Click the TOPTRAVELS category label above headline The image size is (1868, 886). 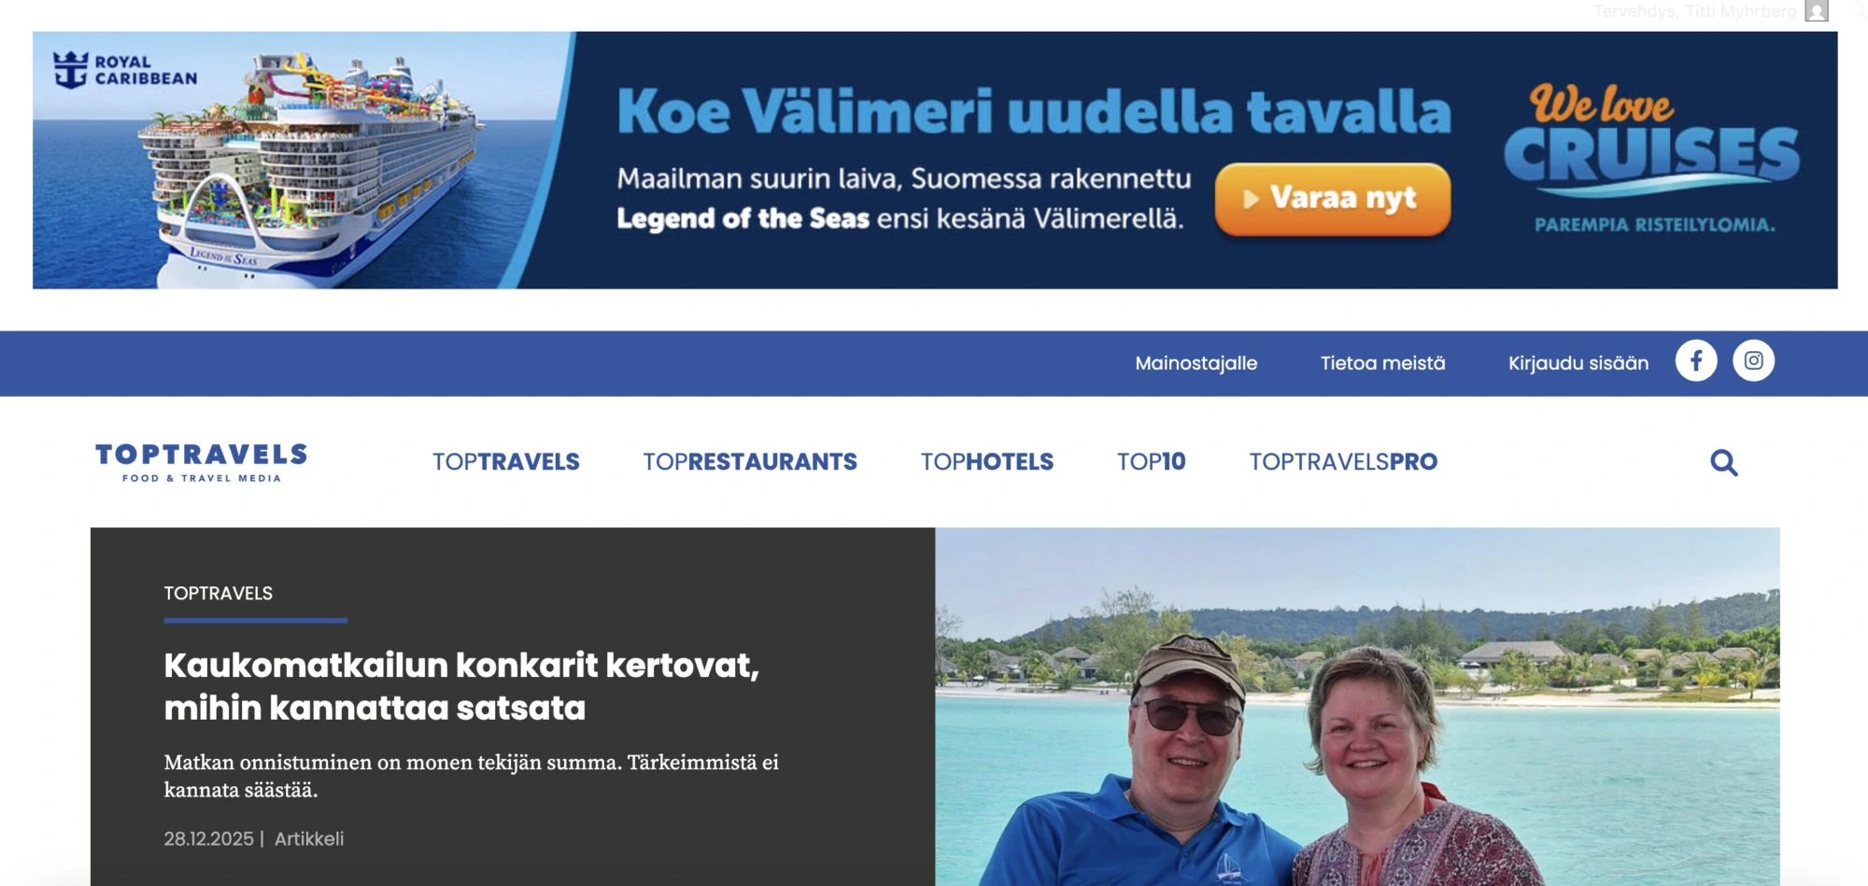tap(219, 594)
